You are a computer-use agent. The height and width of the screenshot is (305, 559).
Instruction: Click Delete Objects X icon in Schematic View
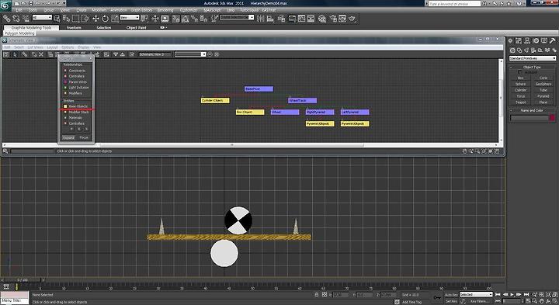click(x=41, y=54)
